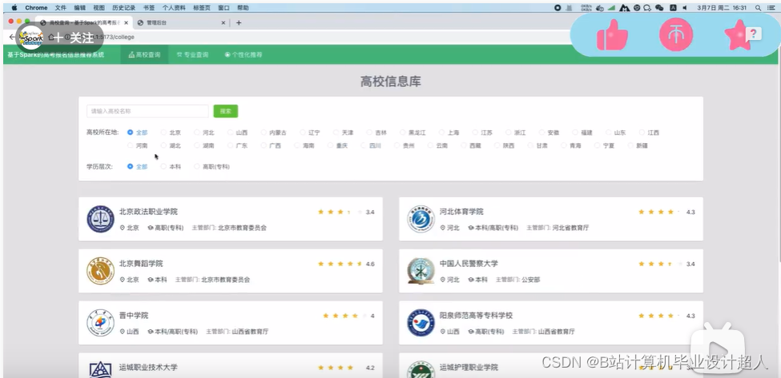The width and height of the screenshot is (781, 378).
Task: Click the 北京政法职业学院 logo
Action: click(101, 219)
